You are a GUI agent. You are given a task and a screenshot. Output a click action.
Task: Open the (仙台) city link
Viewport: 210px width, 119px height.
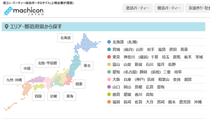pyautogui.click(x=129, y=49)
